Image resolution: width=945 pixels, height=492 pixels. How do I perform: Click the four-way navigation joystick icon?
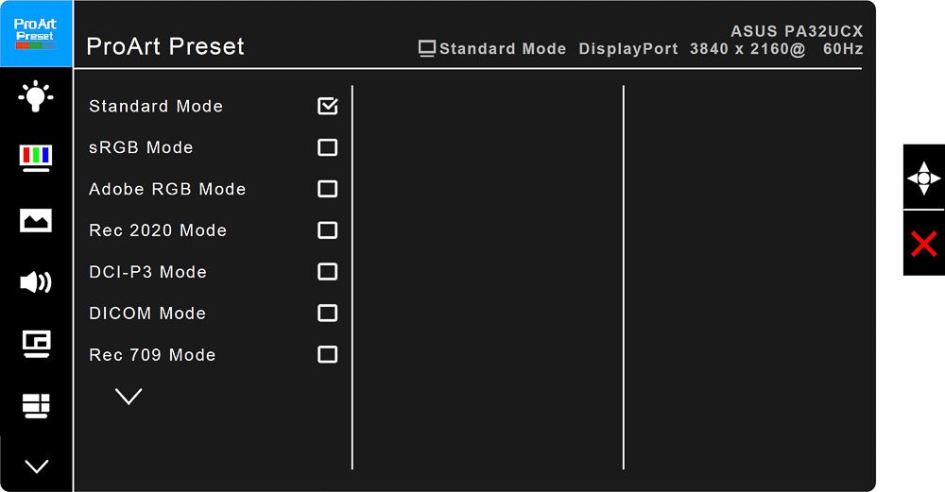pos(924,178)
